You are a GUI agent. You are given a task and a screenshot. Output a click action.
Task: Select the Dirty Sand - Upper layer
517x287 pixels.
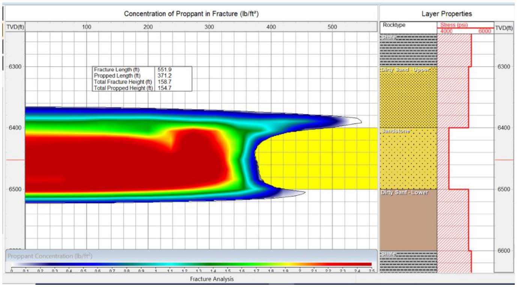click(407, 97)
